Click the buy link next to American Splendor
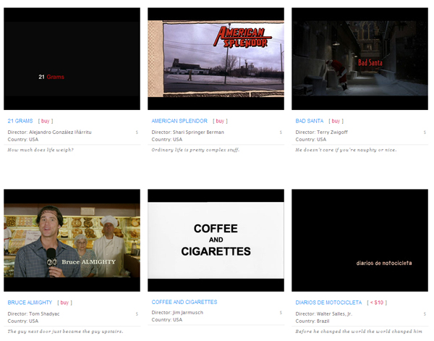The image size is (434, 341). coord(220,121)
